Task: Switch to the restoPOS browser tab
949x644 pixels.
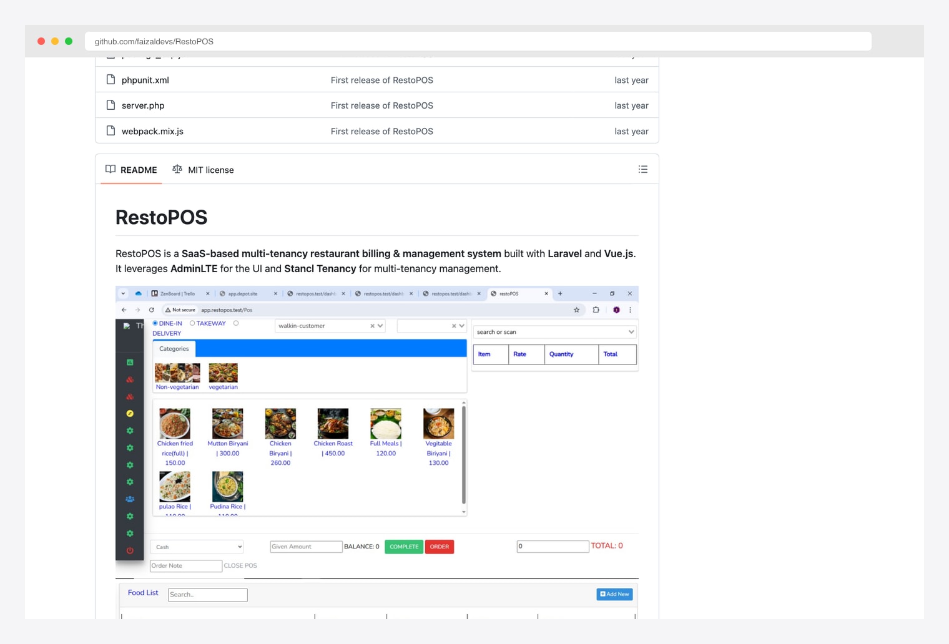Action: [x=518, y=293]
